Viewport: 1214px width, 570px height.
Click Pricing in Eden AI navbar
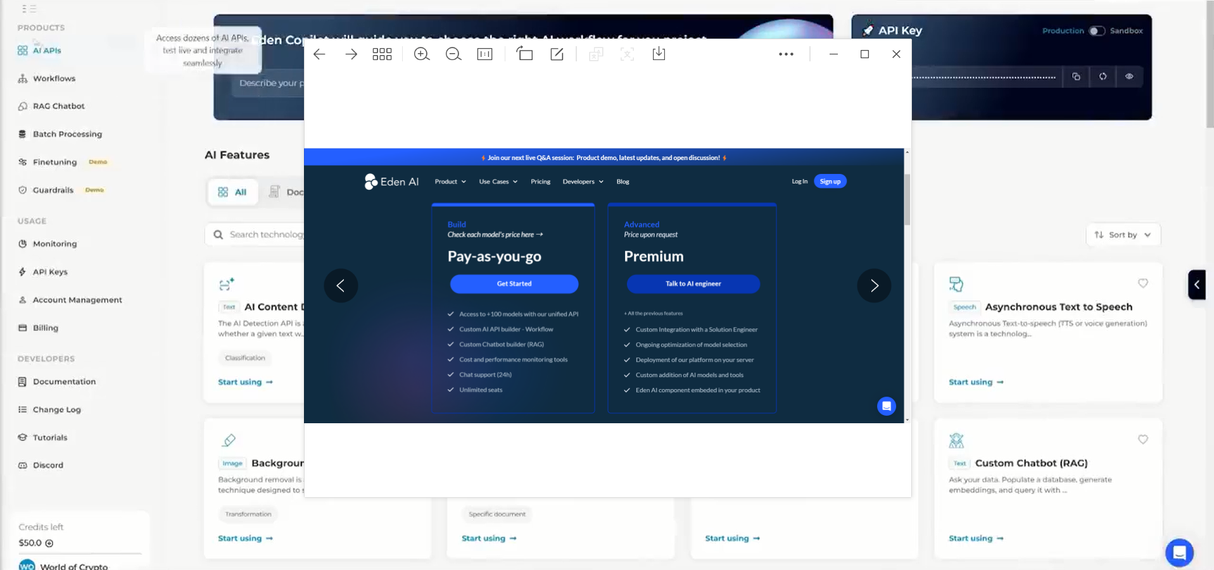click(540, 182)
